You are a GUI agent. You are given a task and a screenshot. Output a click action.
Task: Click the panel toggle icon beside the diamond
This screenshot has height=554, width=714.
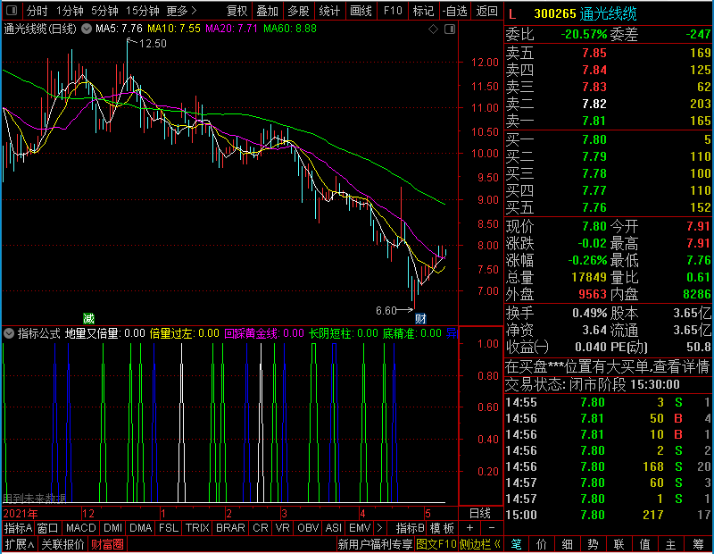(450, 29)
